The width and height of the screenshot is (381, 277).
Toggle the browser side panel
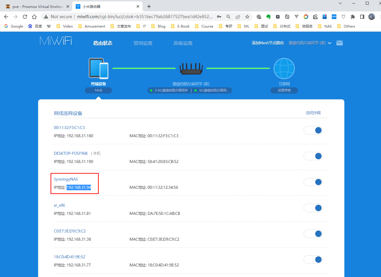click(x=362, y=17)
